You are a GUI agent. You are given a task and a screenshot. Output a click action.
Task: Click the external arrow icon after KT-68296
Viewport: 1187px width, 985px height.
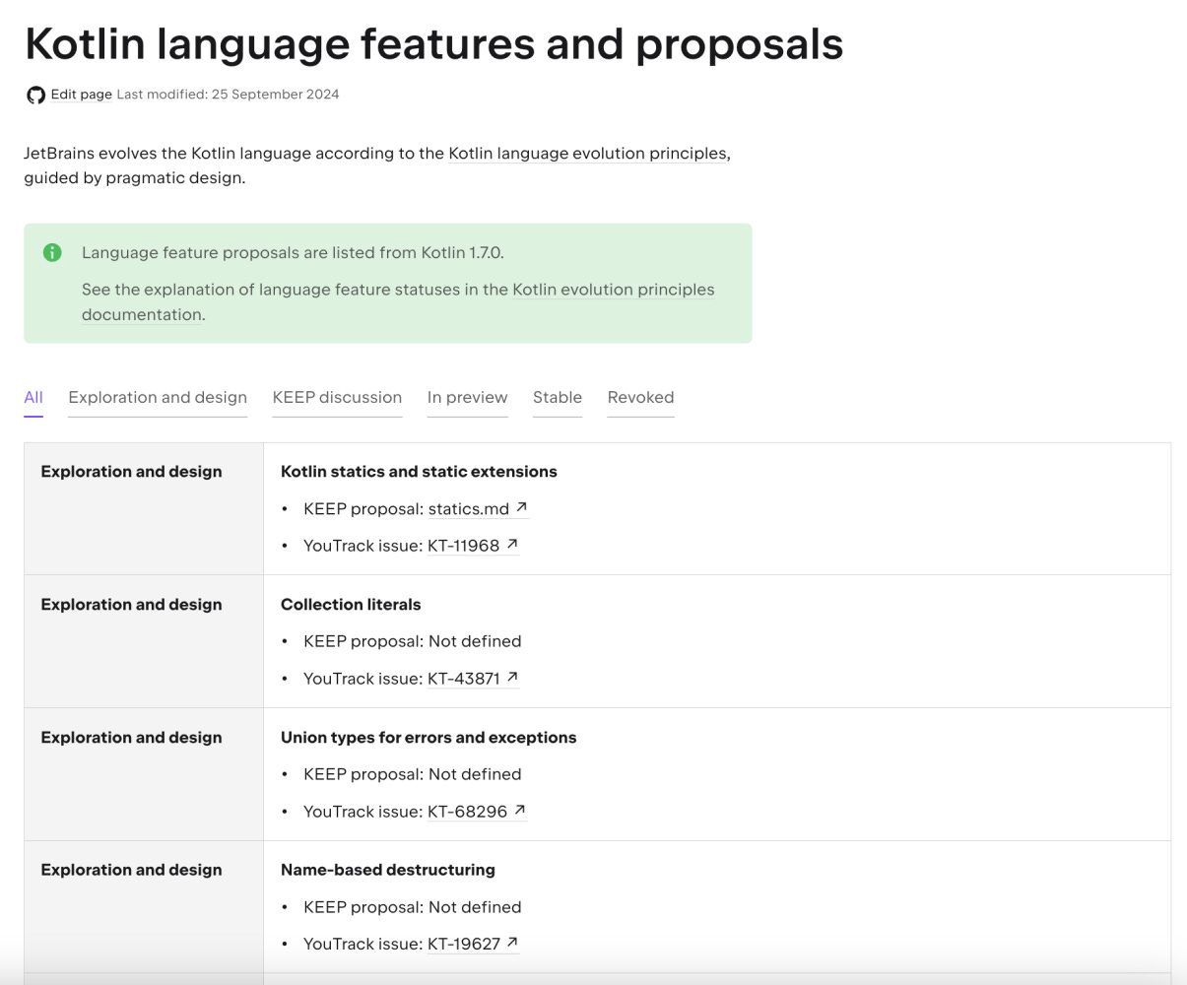[519, 811]
